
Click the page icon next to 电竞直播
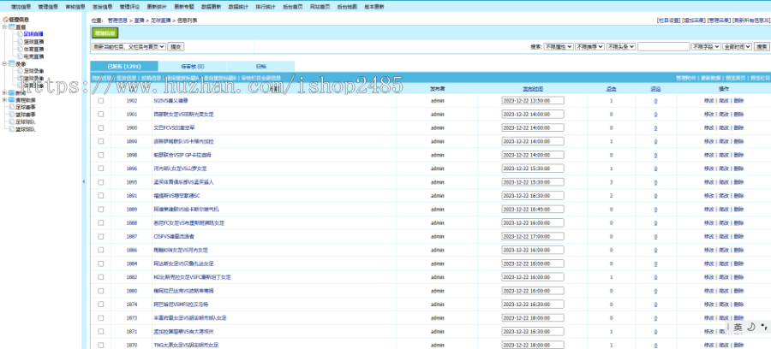[21, 56]
